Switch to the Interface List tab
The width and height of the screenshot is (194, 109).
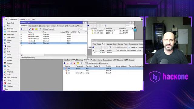click(33, 26)
